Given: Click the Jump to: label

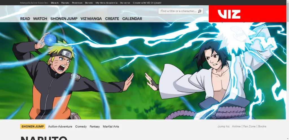Looking at the screenshot, I should pos(224,126).
